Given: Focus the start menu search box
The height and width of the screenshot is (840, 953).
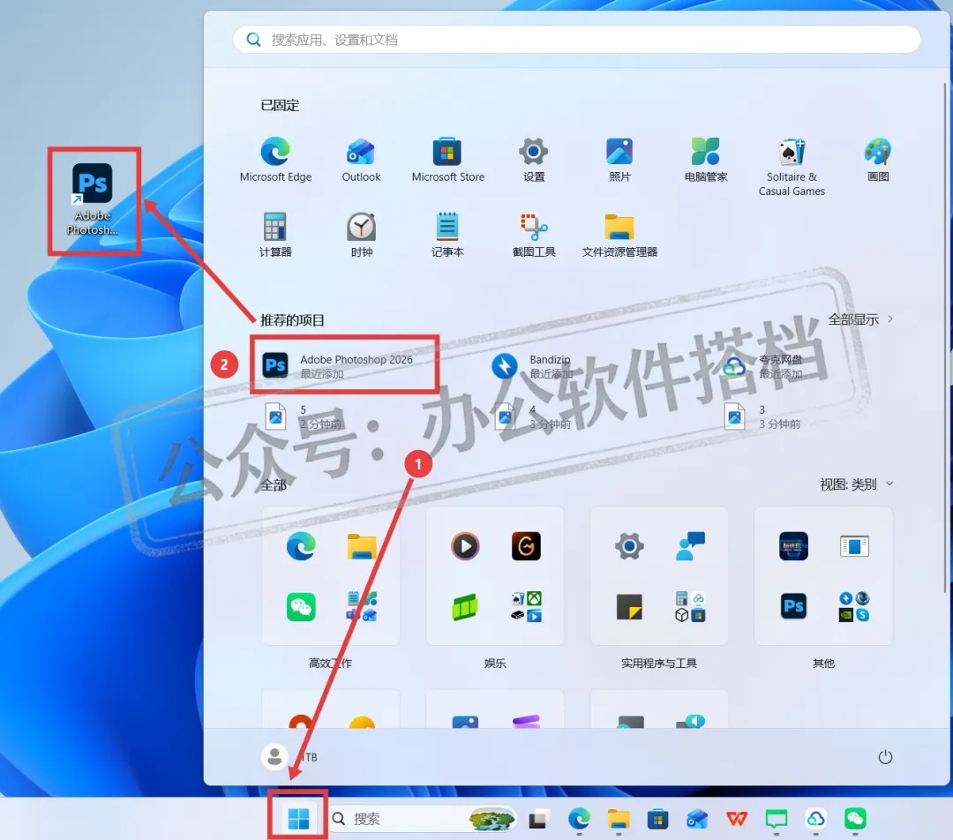Looking at the screenshot, I should coord(576,40).
